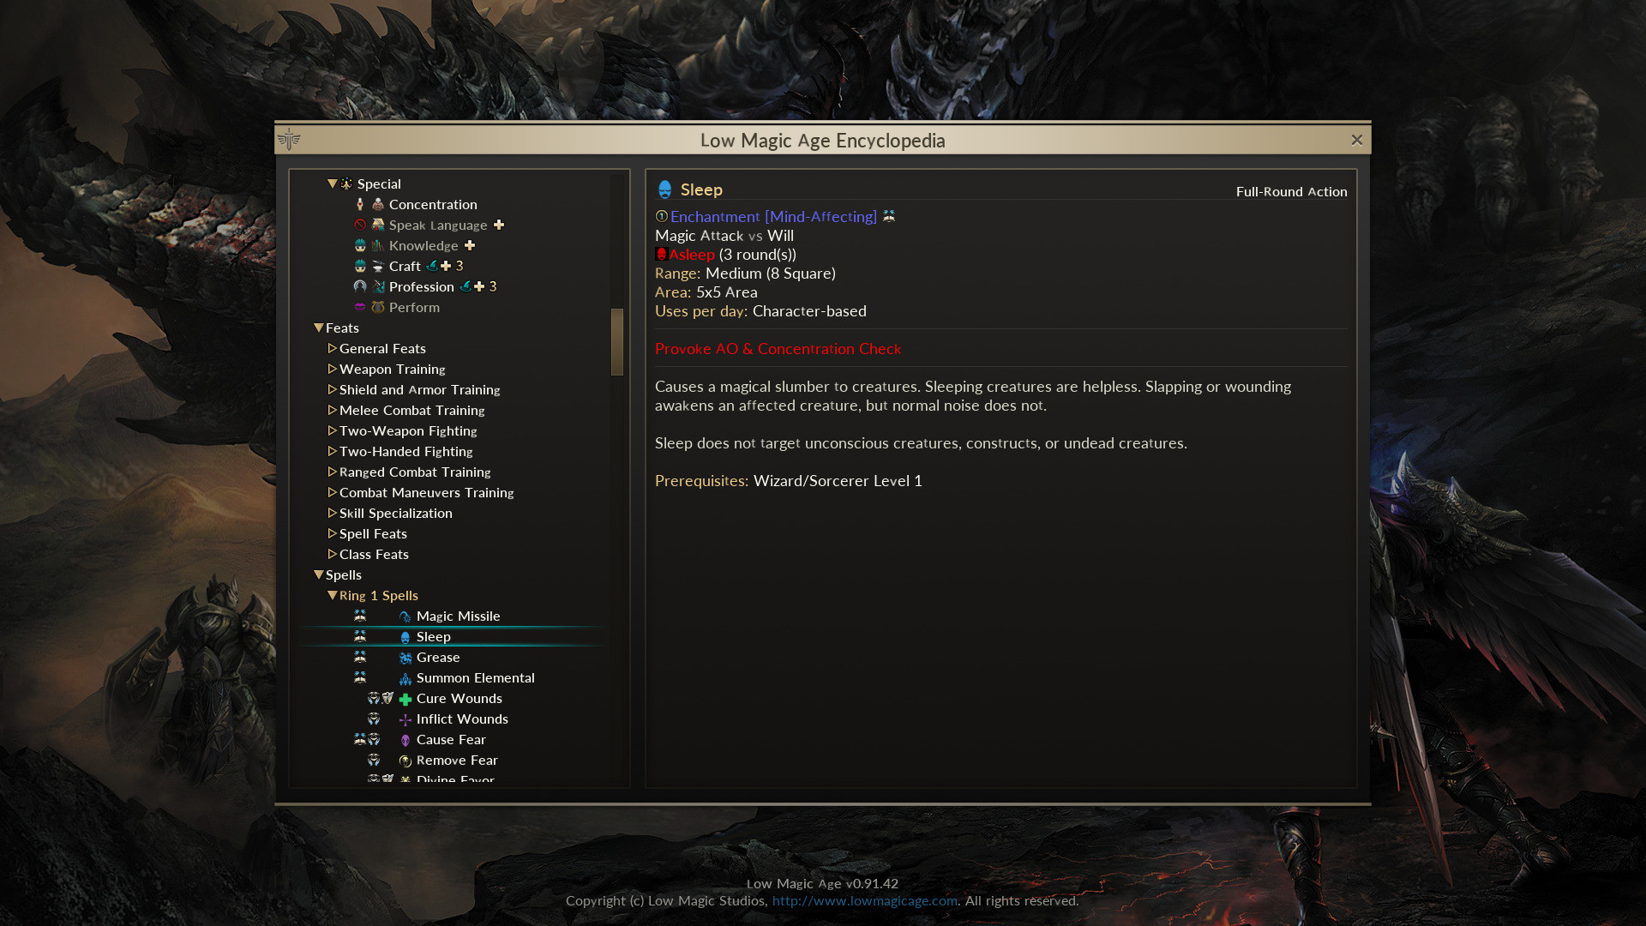Click the Inflict Wounds spell icon
This screenshot has height=926, width=1646.
[x=405, y=719]
